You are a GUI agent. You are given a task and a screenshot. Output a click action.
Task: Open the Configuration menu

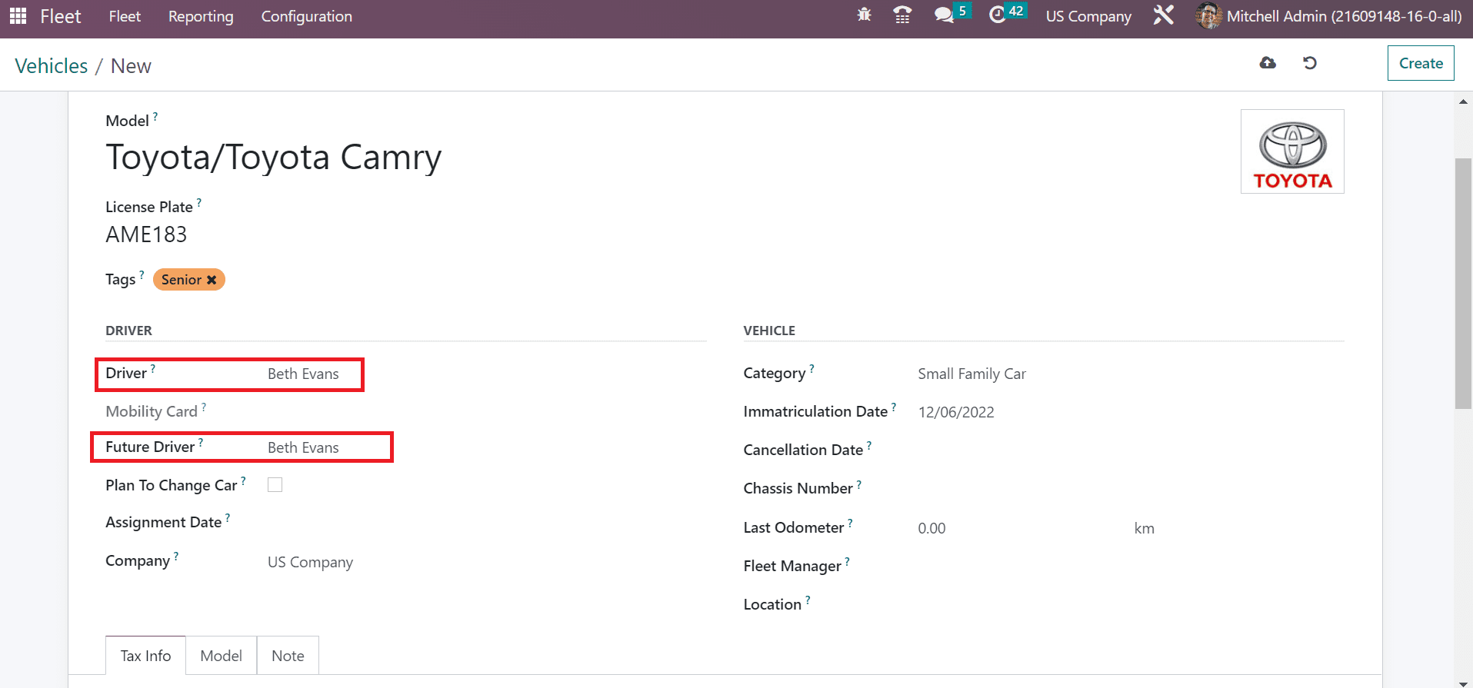[307, 16]
